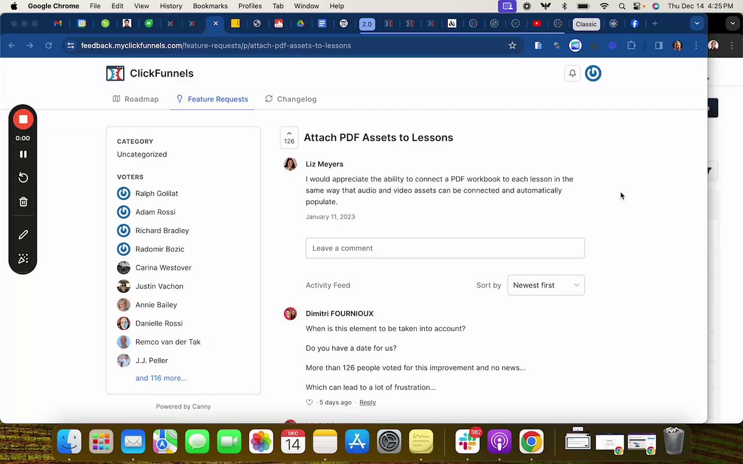
Task: Stop the screen recording with the red button
Action: pyautogui.click(x=23, y=119)
